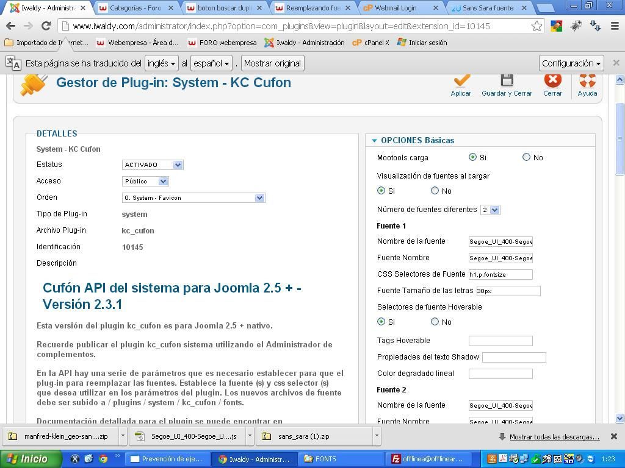This screenshot has width=625, height=468.
Task: Click the Tags Hoverable input field
Action: 500,341
